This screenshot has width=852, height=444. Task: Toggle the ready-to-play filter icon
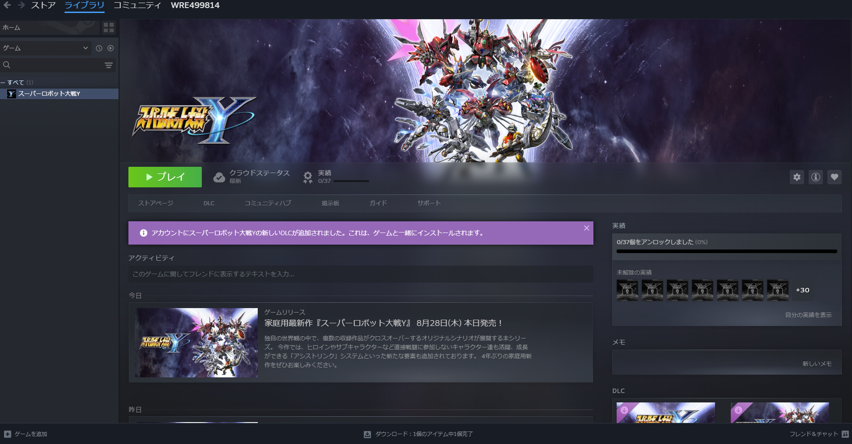(111, 48)
